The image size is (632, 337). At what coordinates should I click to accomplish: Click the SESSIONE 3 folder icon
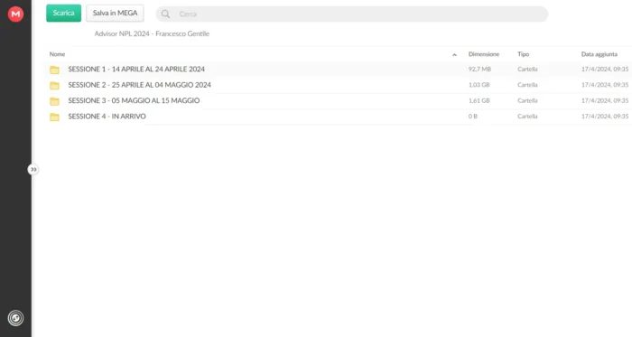click(54, 101)
